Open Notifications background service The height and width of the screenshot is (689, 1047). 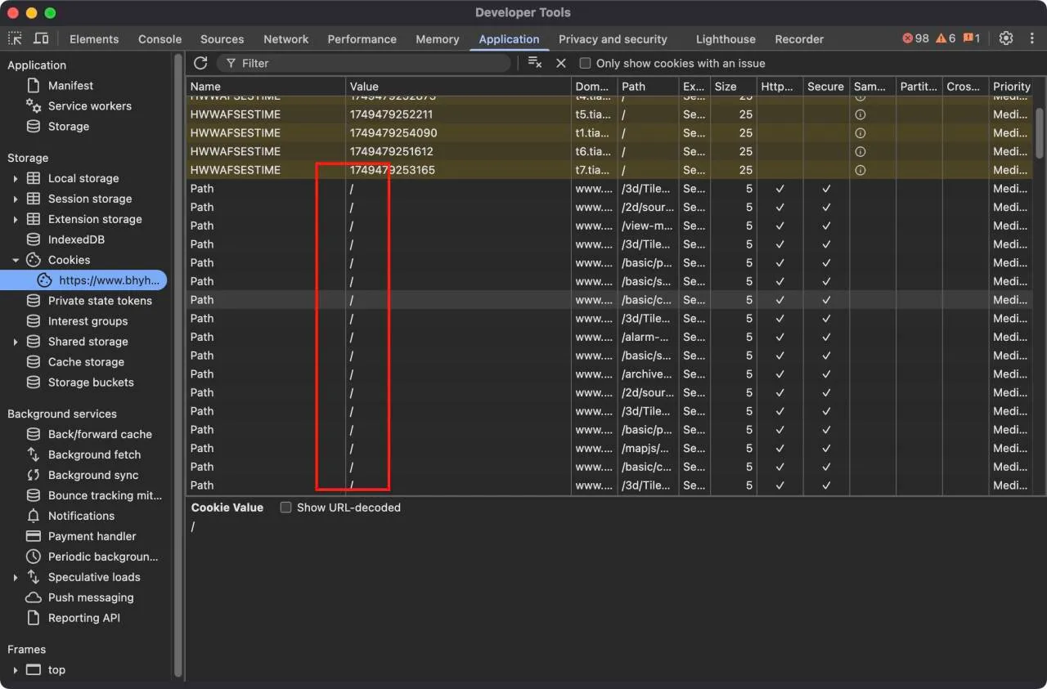tap(81, 516)
